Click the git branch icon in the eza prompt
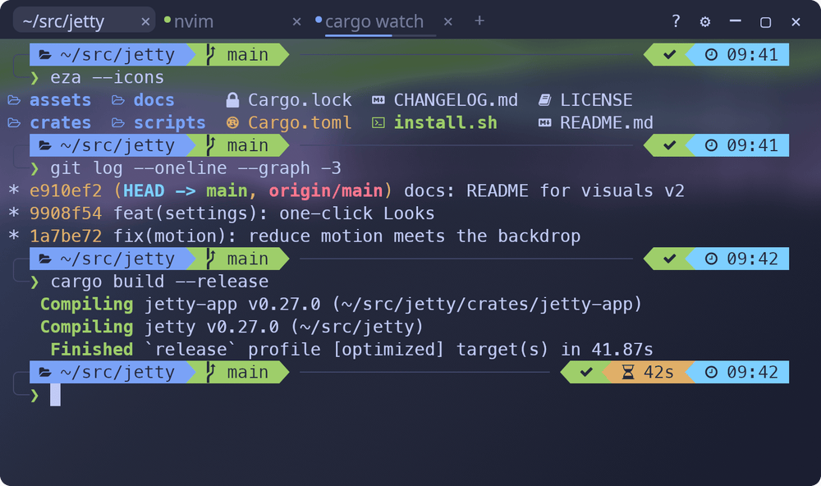Screen dimensions: 821x486 tap(210, 54)
